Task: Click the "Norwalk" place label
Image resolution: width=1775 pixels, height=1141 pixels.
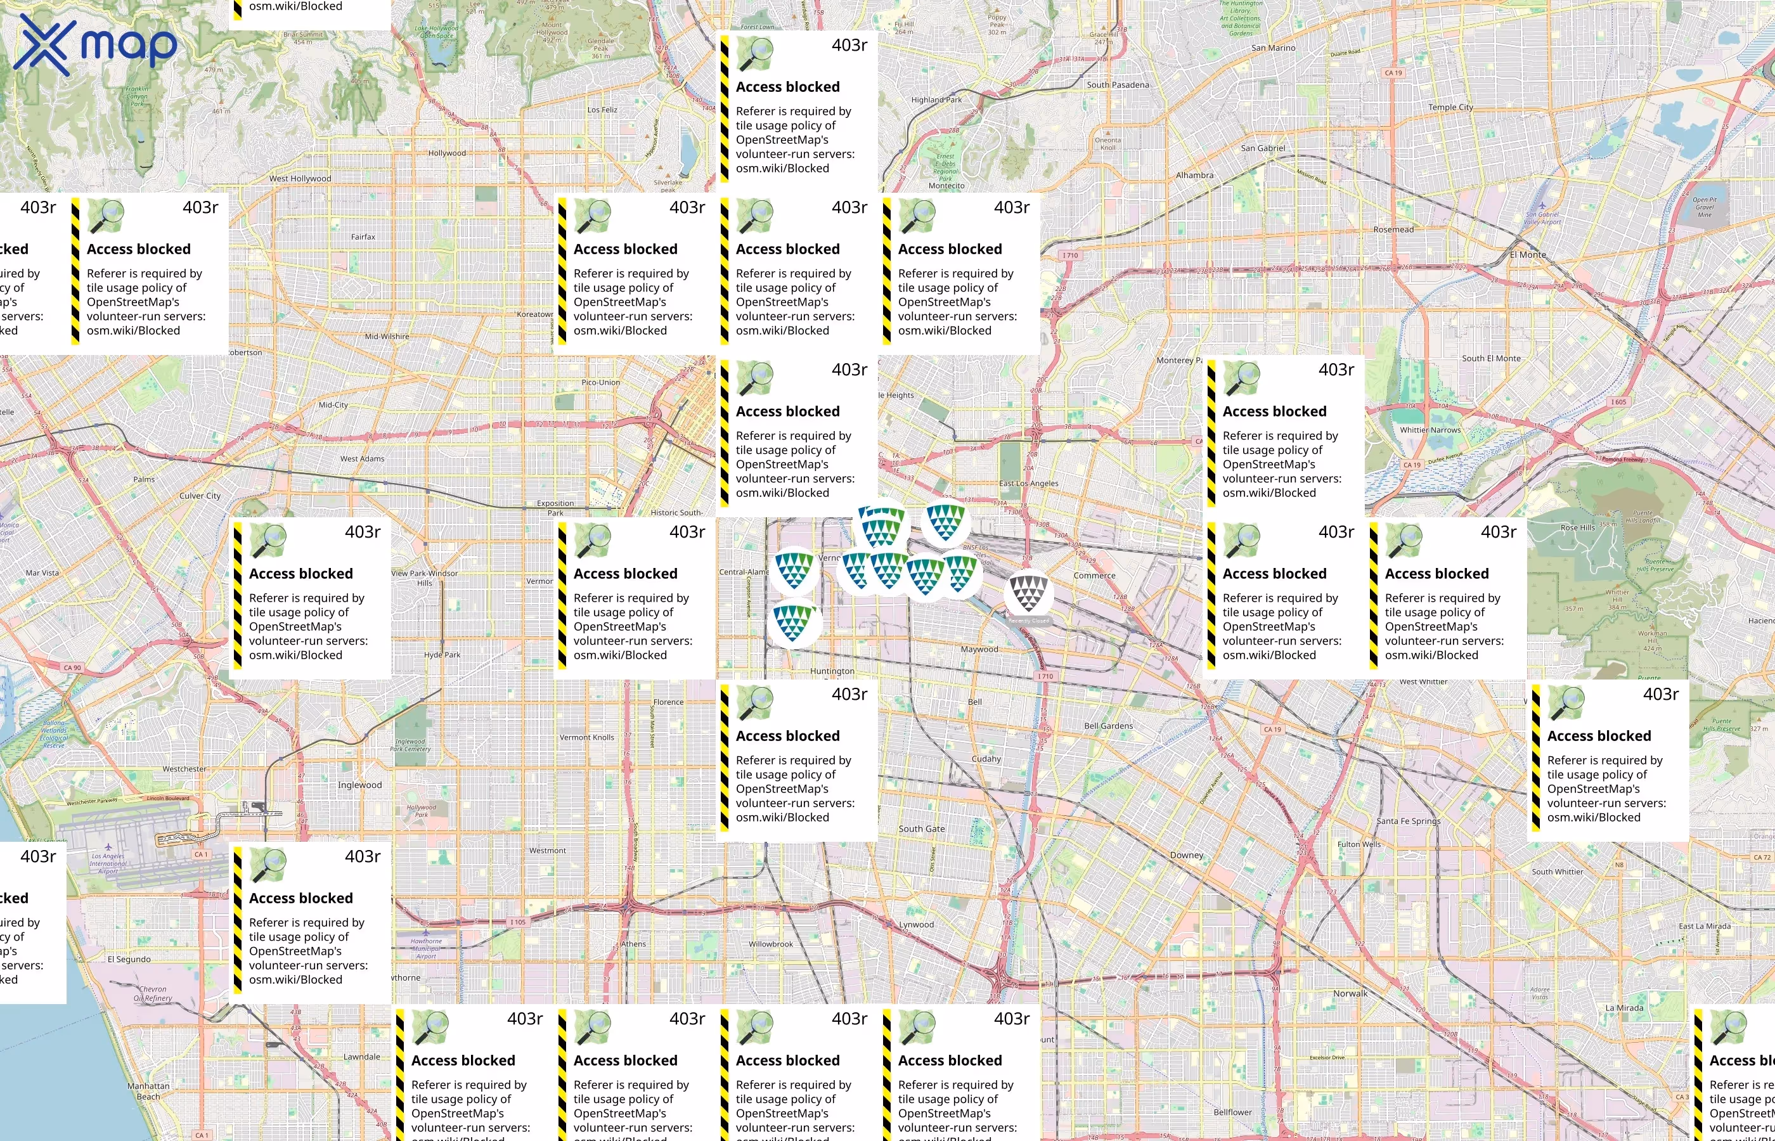Action: (x=1350, y=993)
